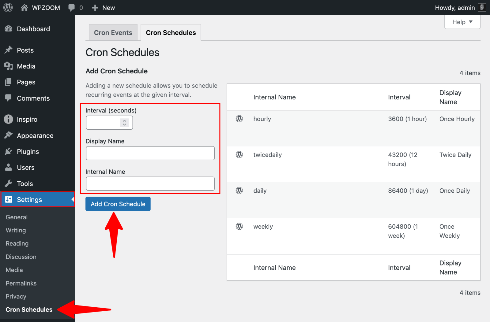Open the WPZOOM site home icon
Screen dimensions: 490x322
point(24,8)
